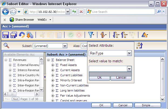
Task: Open the Subset (unnamed) dropdown
Action: tap(65, 46)
